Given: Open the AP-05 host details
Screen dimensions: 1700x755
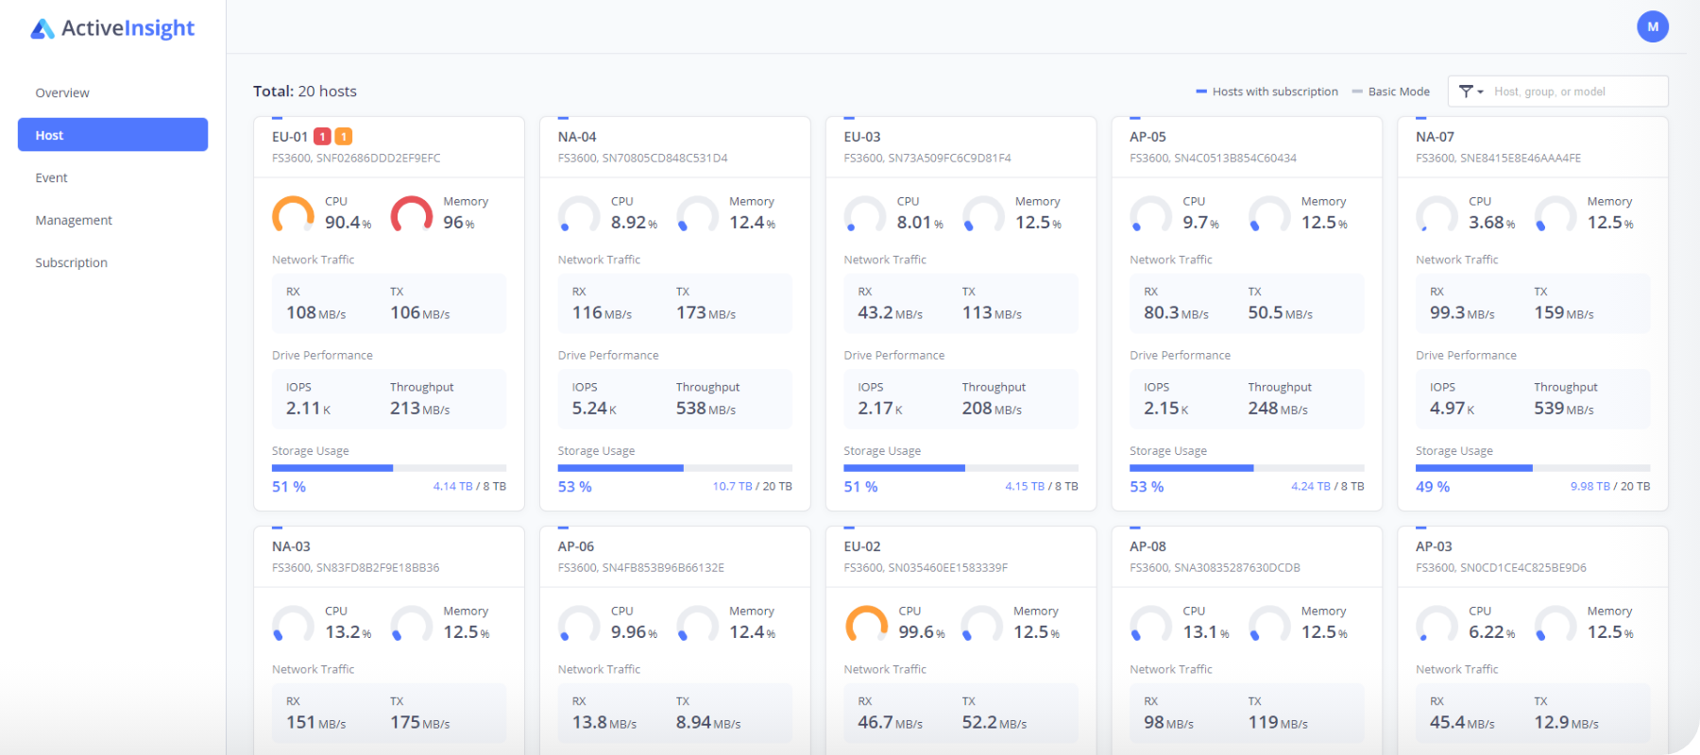Looking at the screenshot, I should click(x=1147, y=137).
